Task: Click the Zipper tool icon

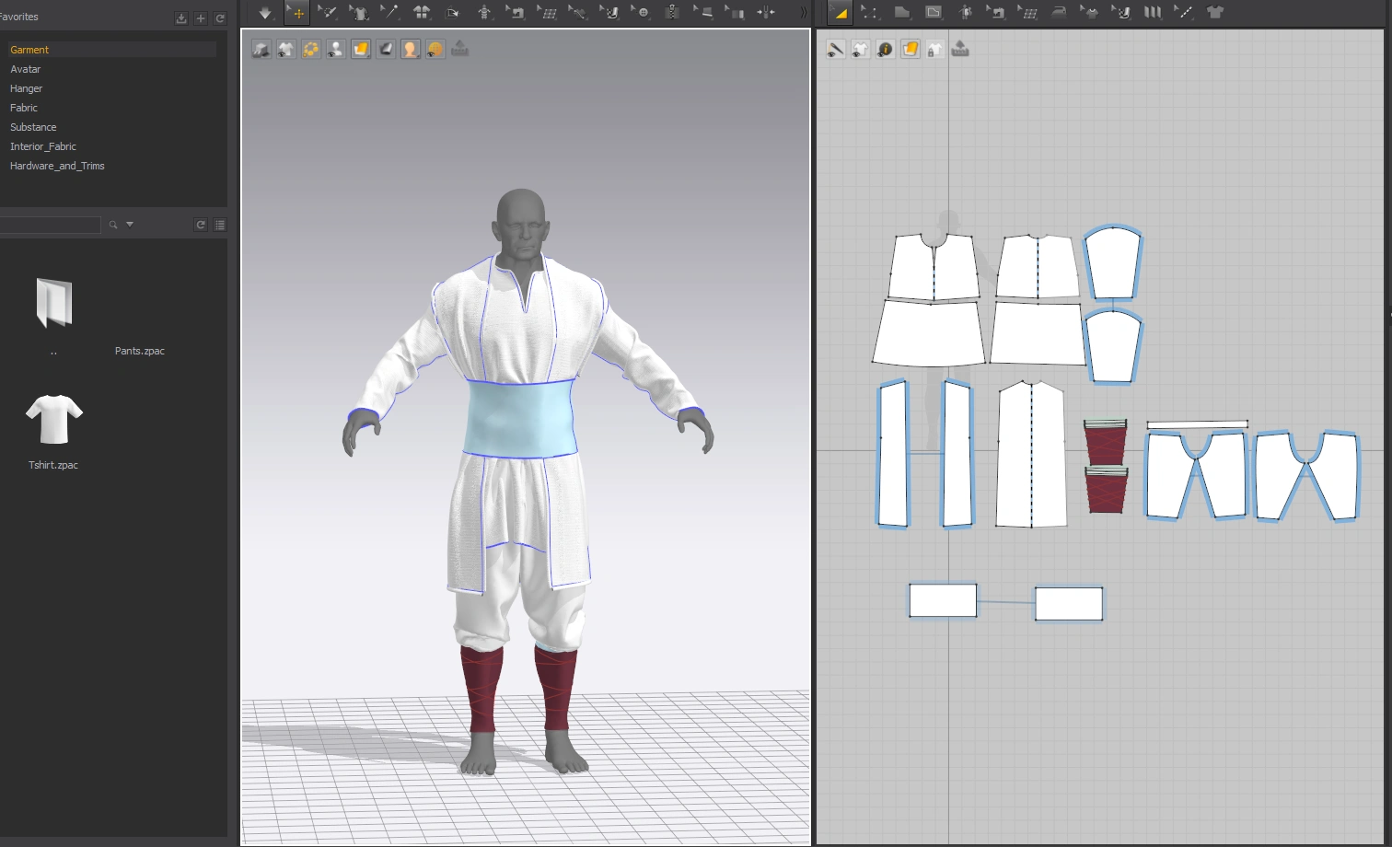Action: tap(672, 13)
